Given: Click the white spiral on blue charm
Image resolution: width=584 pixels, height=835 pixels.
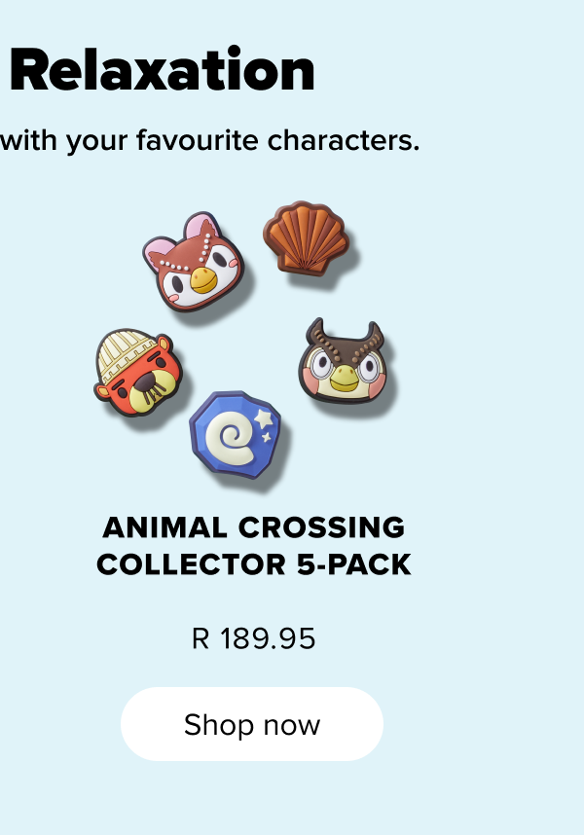Looking at the screenshot, I should pyautogui.click(x=231, y=442).
